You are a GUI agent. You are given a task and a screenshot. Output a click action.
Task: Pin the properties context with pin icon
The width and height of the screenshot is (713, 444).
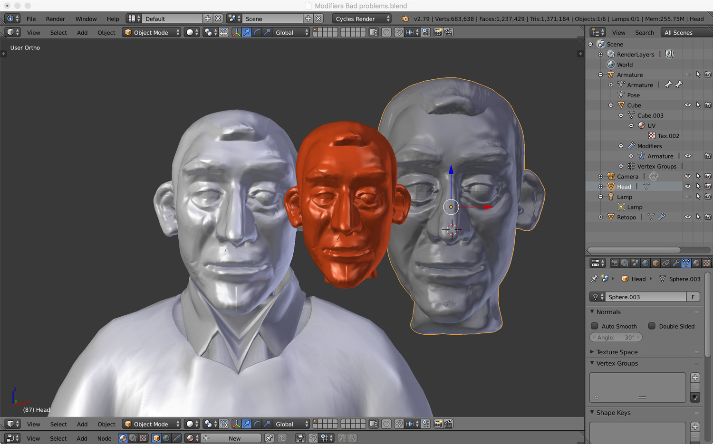[594, 279]
